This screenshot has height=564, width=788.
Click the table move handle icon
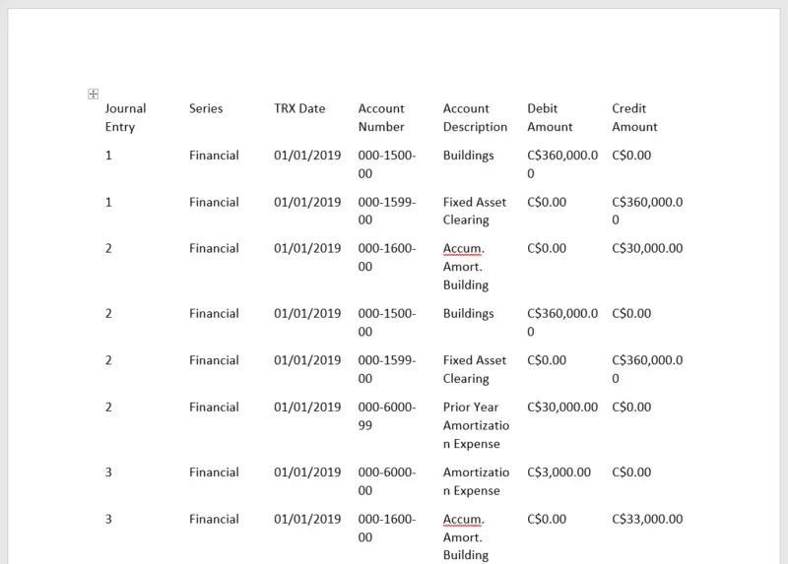(x=93, y=94)
